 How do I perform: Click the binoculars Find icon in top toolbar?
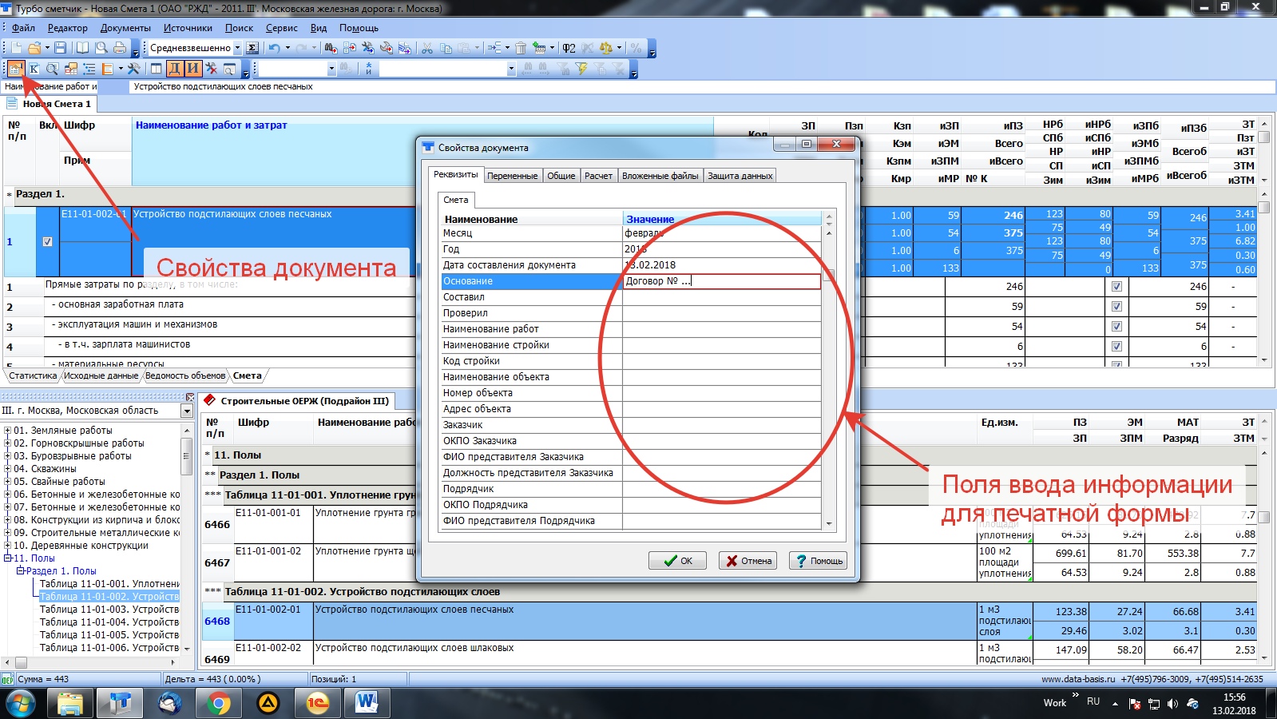point(331,48)
